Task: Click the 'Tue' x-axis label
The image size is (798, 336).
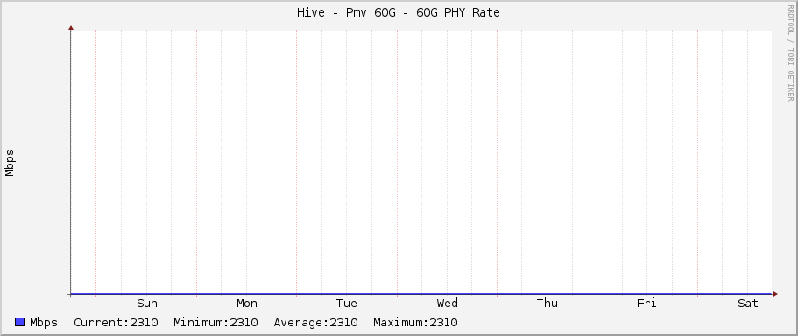Action: coord(346,304)
